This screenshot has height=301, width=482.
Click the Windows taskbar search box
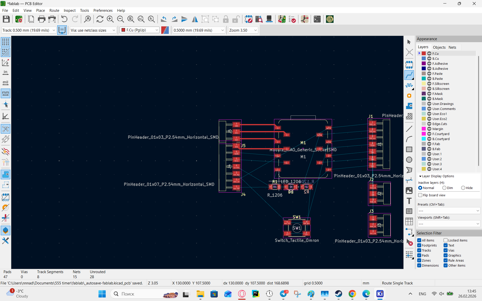[x=144, y=294]
